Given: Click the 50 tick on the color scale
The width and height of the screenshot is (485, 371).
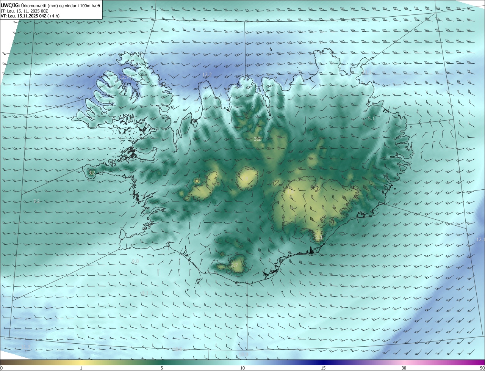Looking at the screenshot, I should pyautogui.click(x=482, y=368).
